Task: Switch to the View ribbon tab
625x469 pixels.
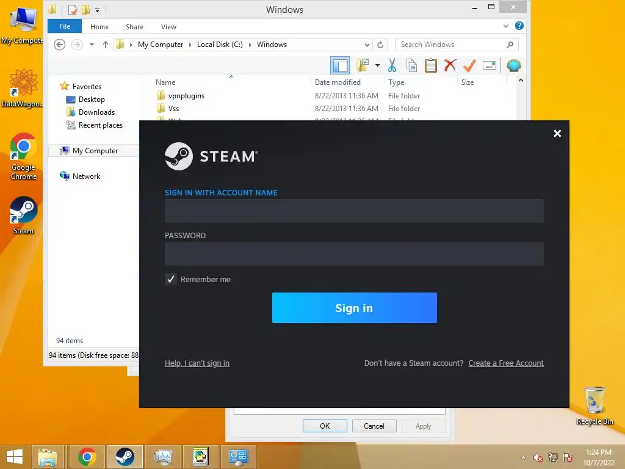Action: (168, 27)
